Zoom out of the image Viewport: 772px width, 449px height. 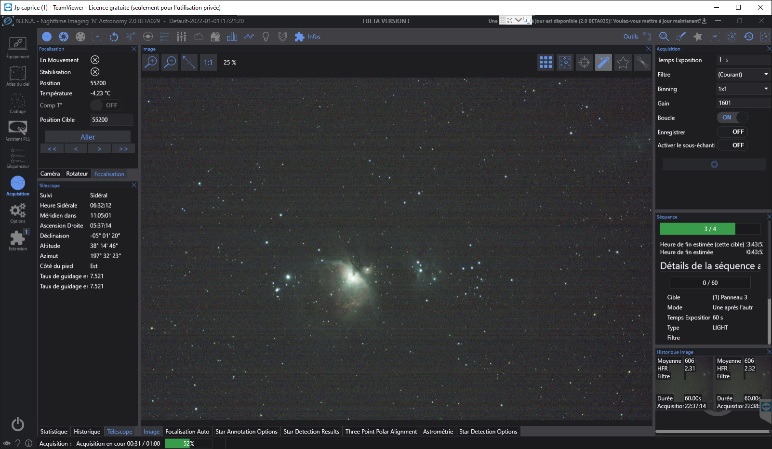click(x=170, y=62)
